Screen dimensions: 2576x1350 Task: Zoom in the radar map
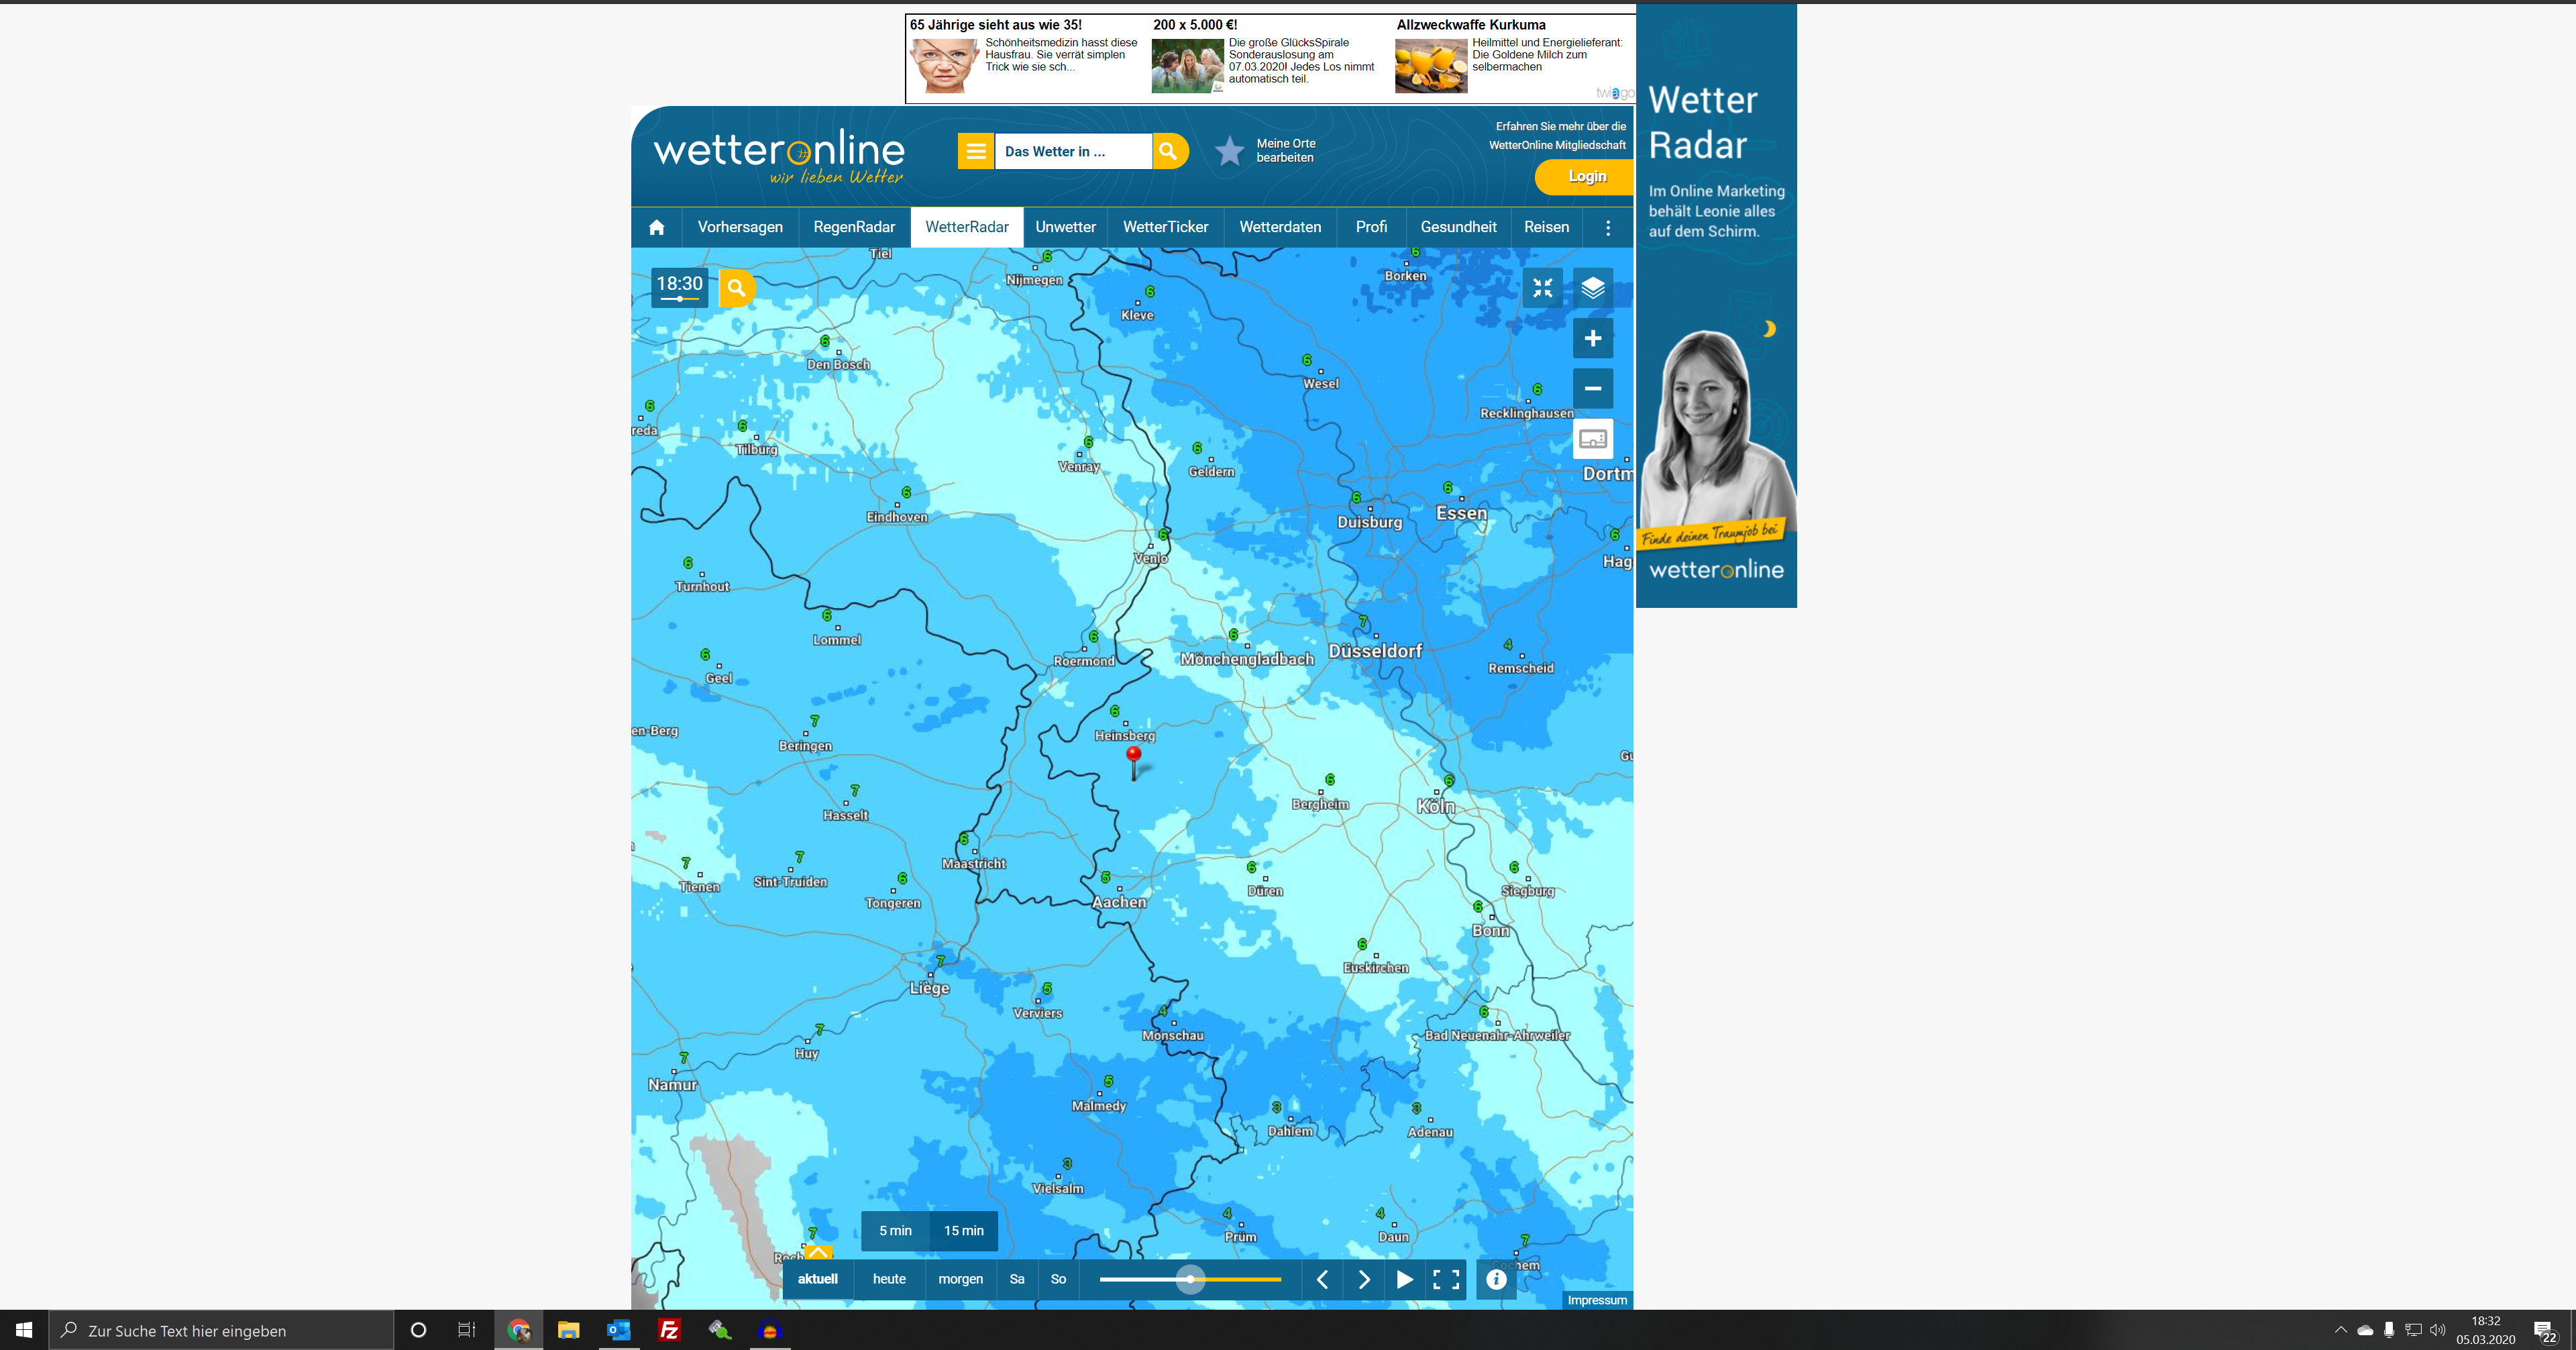point(1593,338)
